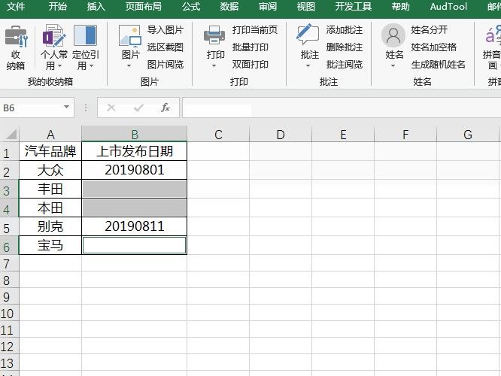This screenshot has width=501, height=376.
Task: Select the 宝马 cell
Action: click(50, 245)
